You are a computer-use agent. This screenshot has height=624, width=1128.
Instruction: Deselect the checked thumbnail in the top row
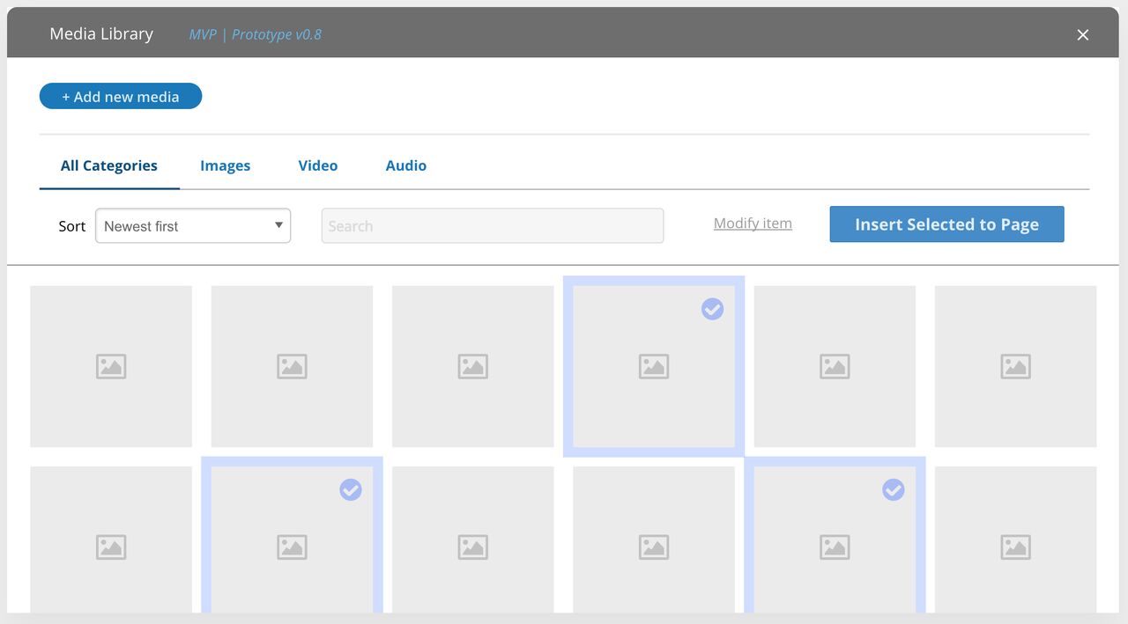click(712, 309)
